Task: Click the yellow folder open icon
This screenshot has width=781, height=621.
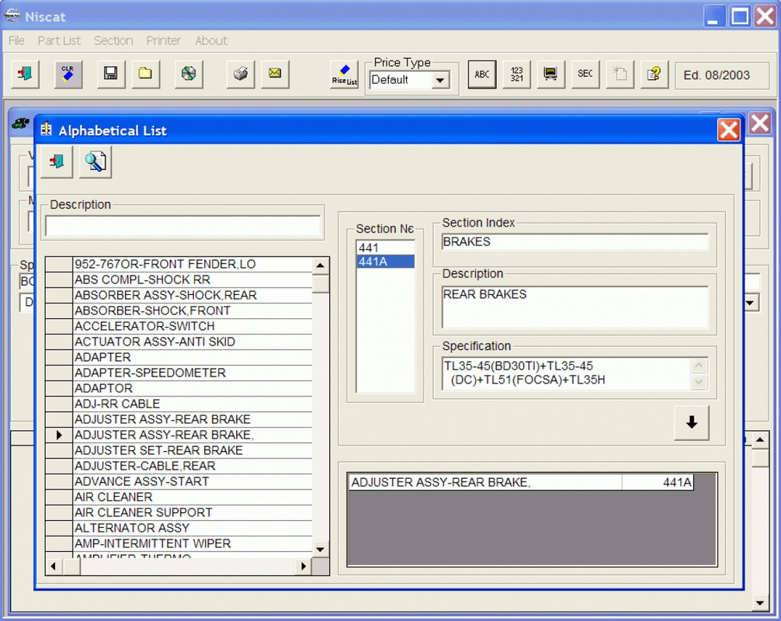Action: pyautogui.click(x=145, y=75)
